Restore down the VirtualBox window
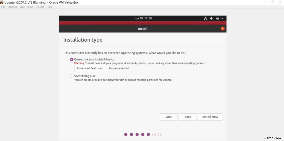This screenshot has height=141, width=284. pos(272,2)
